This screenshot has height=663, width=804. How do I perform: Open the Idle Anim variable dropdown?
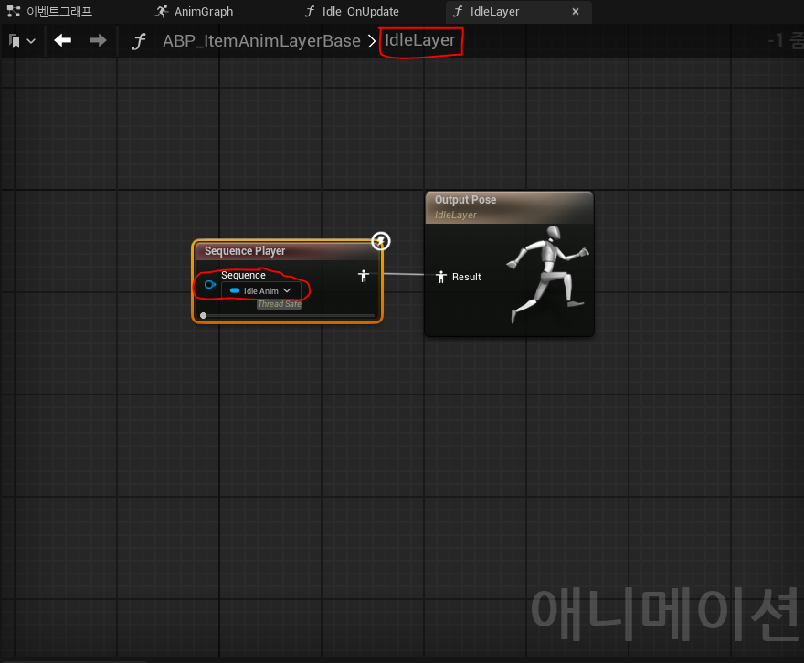point(261,291)
